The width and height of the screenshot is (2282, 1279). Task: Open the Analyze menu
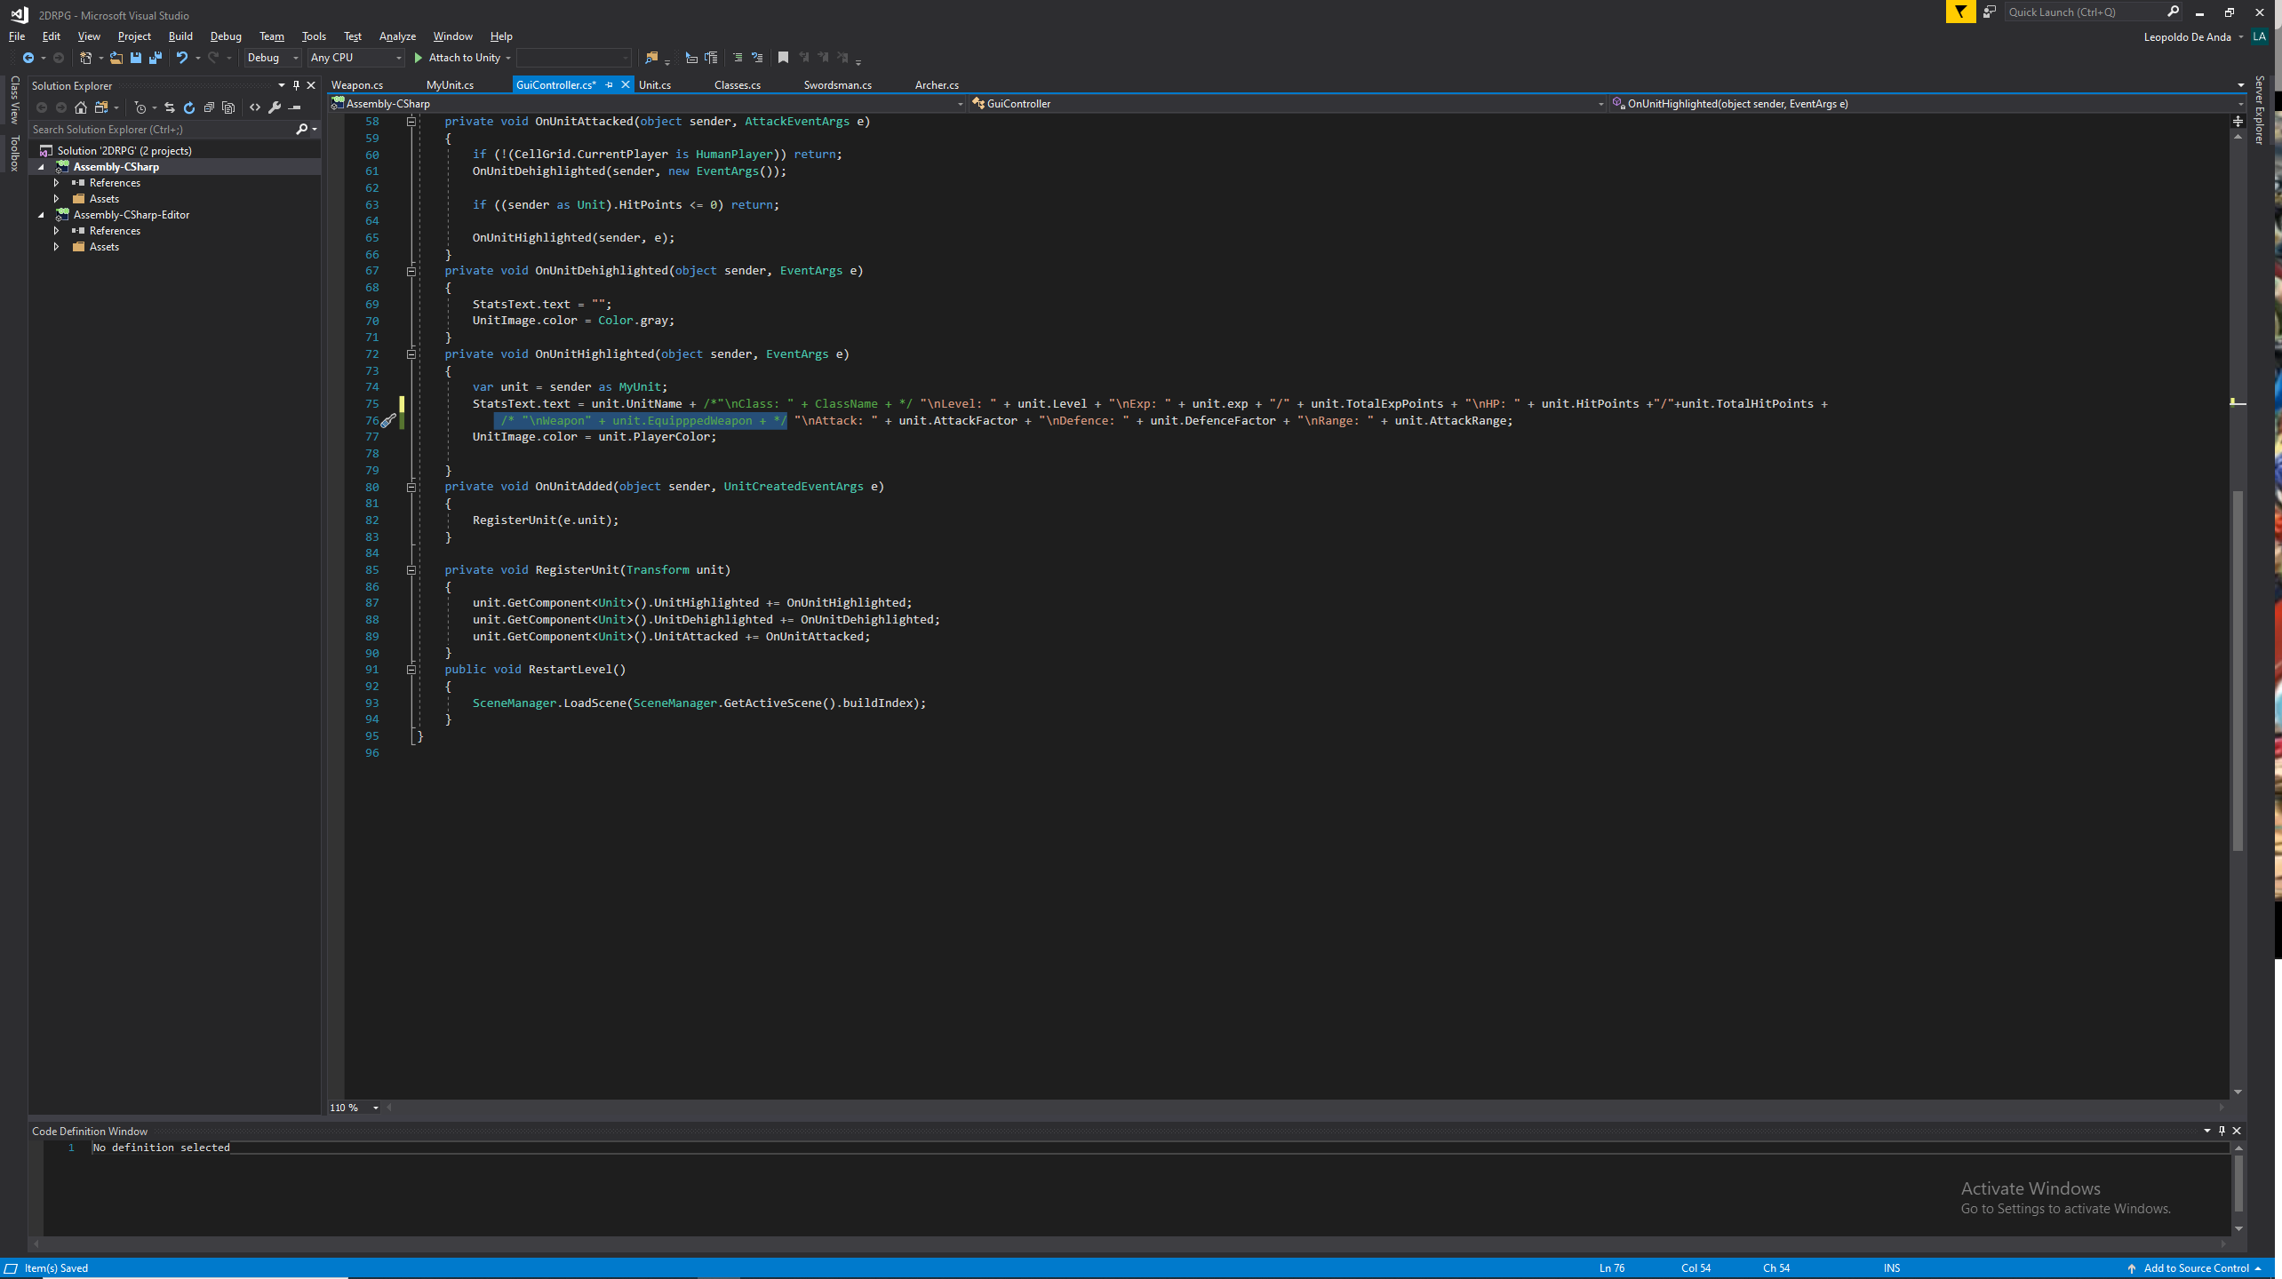[x=396, y=36]
